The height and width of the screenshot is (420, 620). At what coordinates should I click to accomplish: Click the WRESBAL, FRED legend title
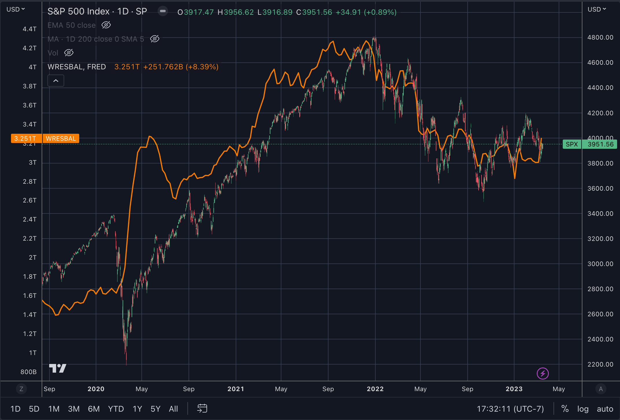[77, 67]
